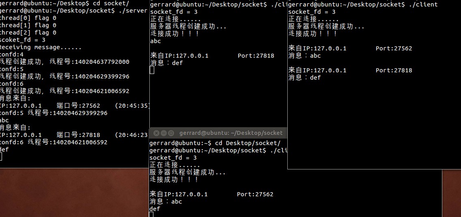
Task: Click 'Receiving message......' line
Action: point(41,48)
